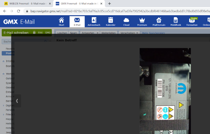Image resolution: width=210 pixels, height=134 pixels.
Task: Click the E-Mail schreiben button
Action: coord(16,33)
